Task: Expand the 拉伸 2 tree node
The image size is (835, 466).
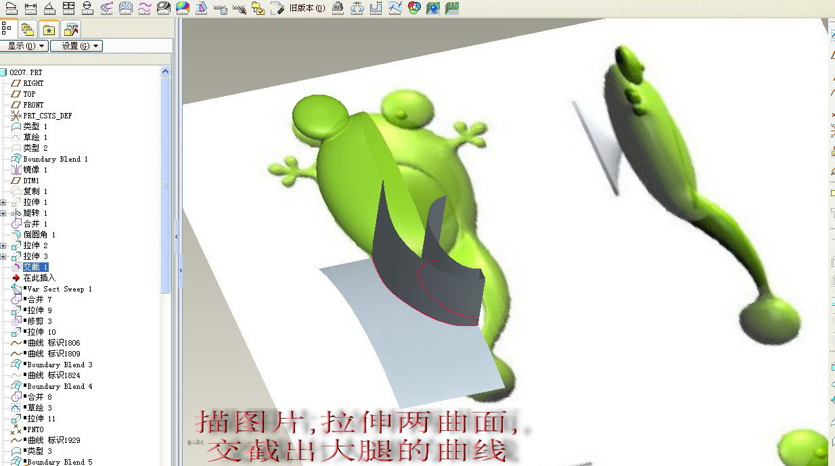Action: 3,246
